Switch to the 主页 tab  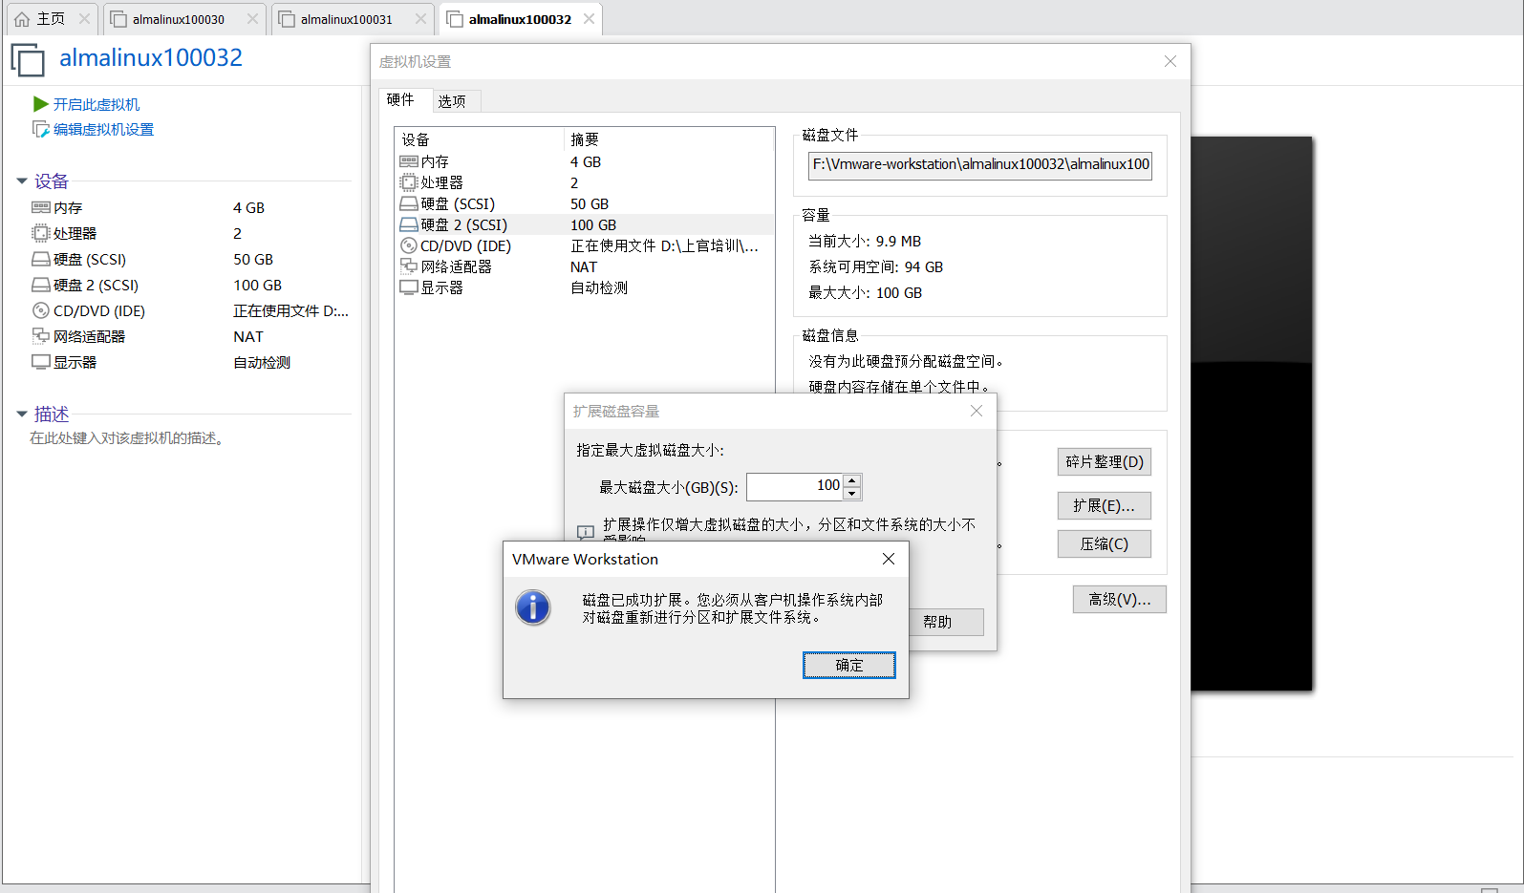[x=51, y=19]
